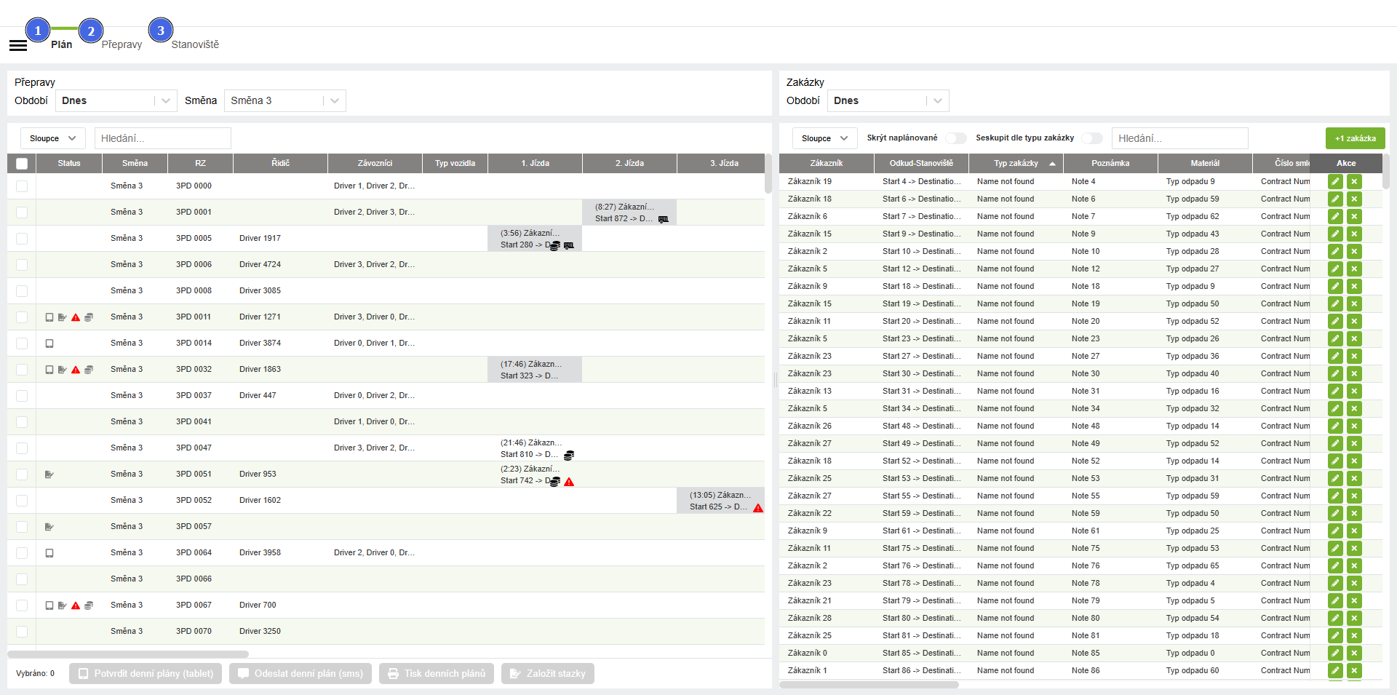Viewport: 1397px width, 695px height.
Task: Tick the checkbox for vehicle 3PD 0037
Action: tap(22, 396)
